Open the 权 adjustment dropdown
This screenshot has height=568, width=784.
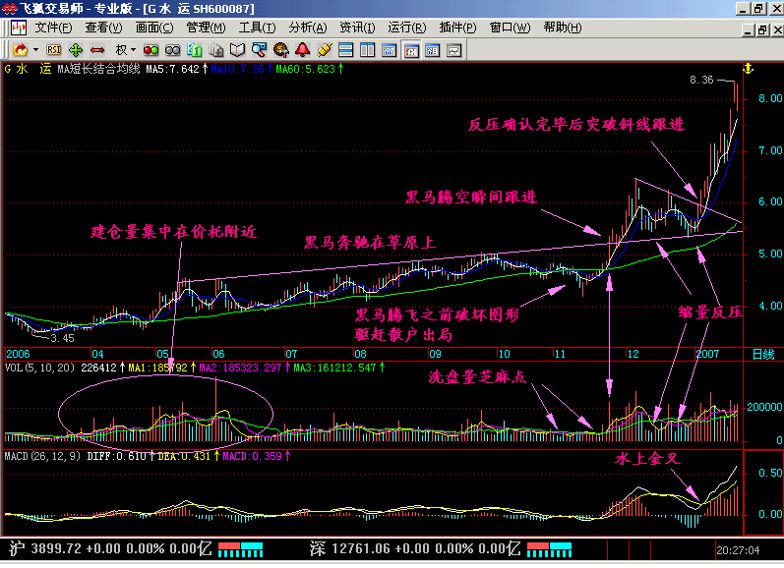[125, 48]
